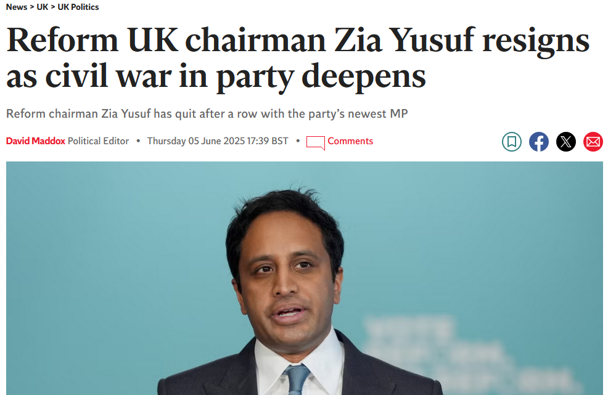Open author David Maddox's profile link
Screen dimensions: 608x395
coord(35,141)
